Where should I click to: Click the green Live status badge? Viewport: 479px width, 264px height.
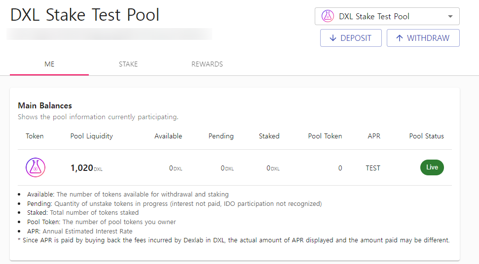(x=432, y=167)
